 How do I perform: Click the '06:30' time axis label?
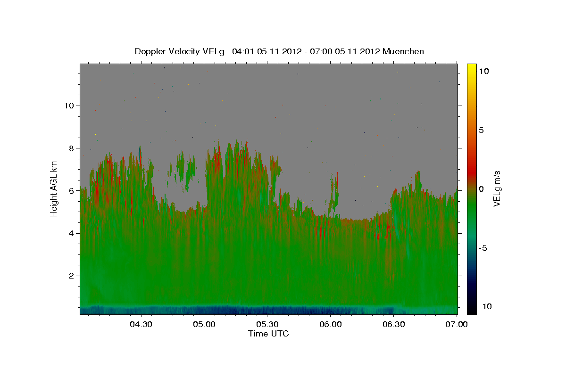[394, 324]
